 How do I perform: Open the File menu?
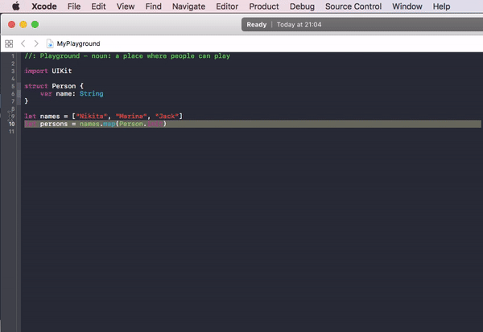tap(74, 6)
